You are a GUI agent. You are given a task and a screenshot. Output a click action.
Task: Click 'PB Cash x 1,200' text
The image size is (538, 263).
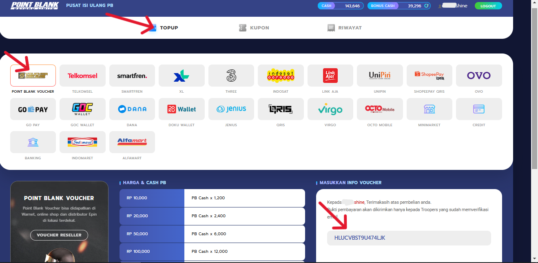[208, 198]
